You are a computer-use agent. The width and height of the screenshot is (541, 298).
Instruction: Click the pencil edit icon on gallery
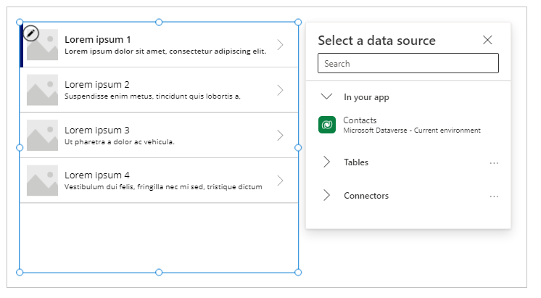[31, 33]
